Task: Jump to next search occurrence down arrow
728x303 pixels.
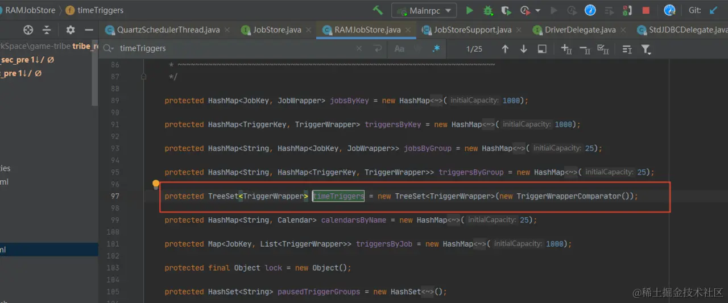Action: 523,49
